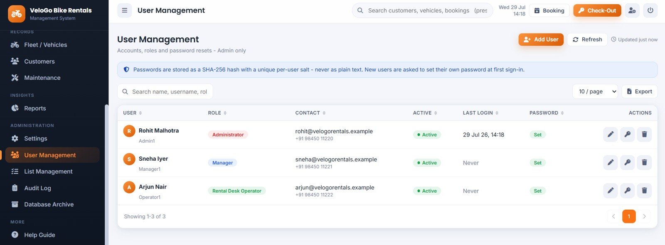Click the shield icon in password notice

coord(126,69)
